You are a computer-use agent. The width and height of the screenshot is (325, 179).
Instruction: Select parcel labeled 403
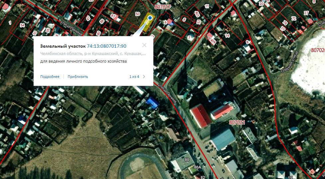(x=197, y=14)
